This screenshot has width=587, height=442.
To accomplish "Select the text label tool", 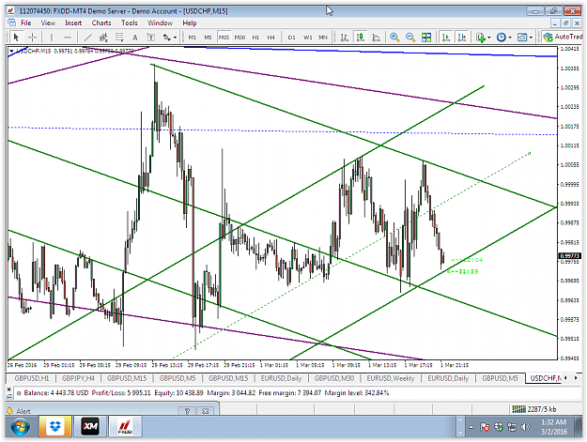I will point(151,37).
